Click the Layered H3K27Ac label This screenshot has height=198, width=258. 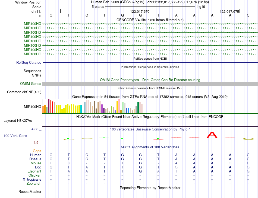pos(18,121)
